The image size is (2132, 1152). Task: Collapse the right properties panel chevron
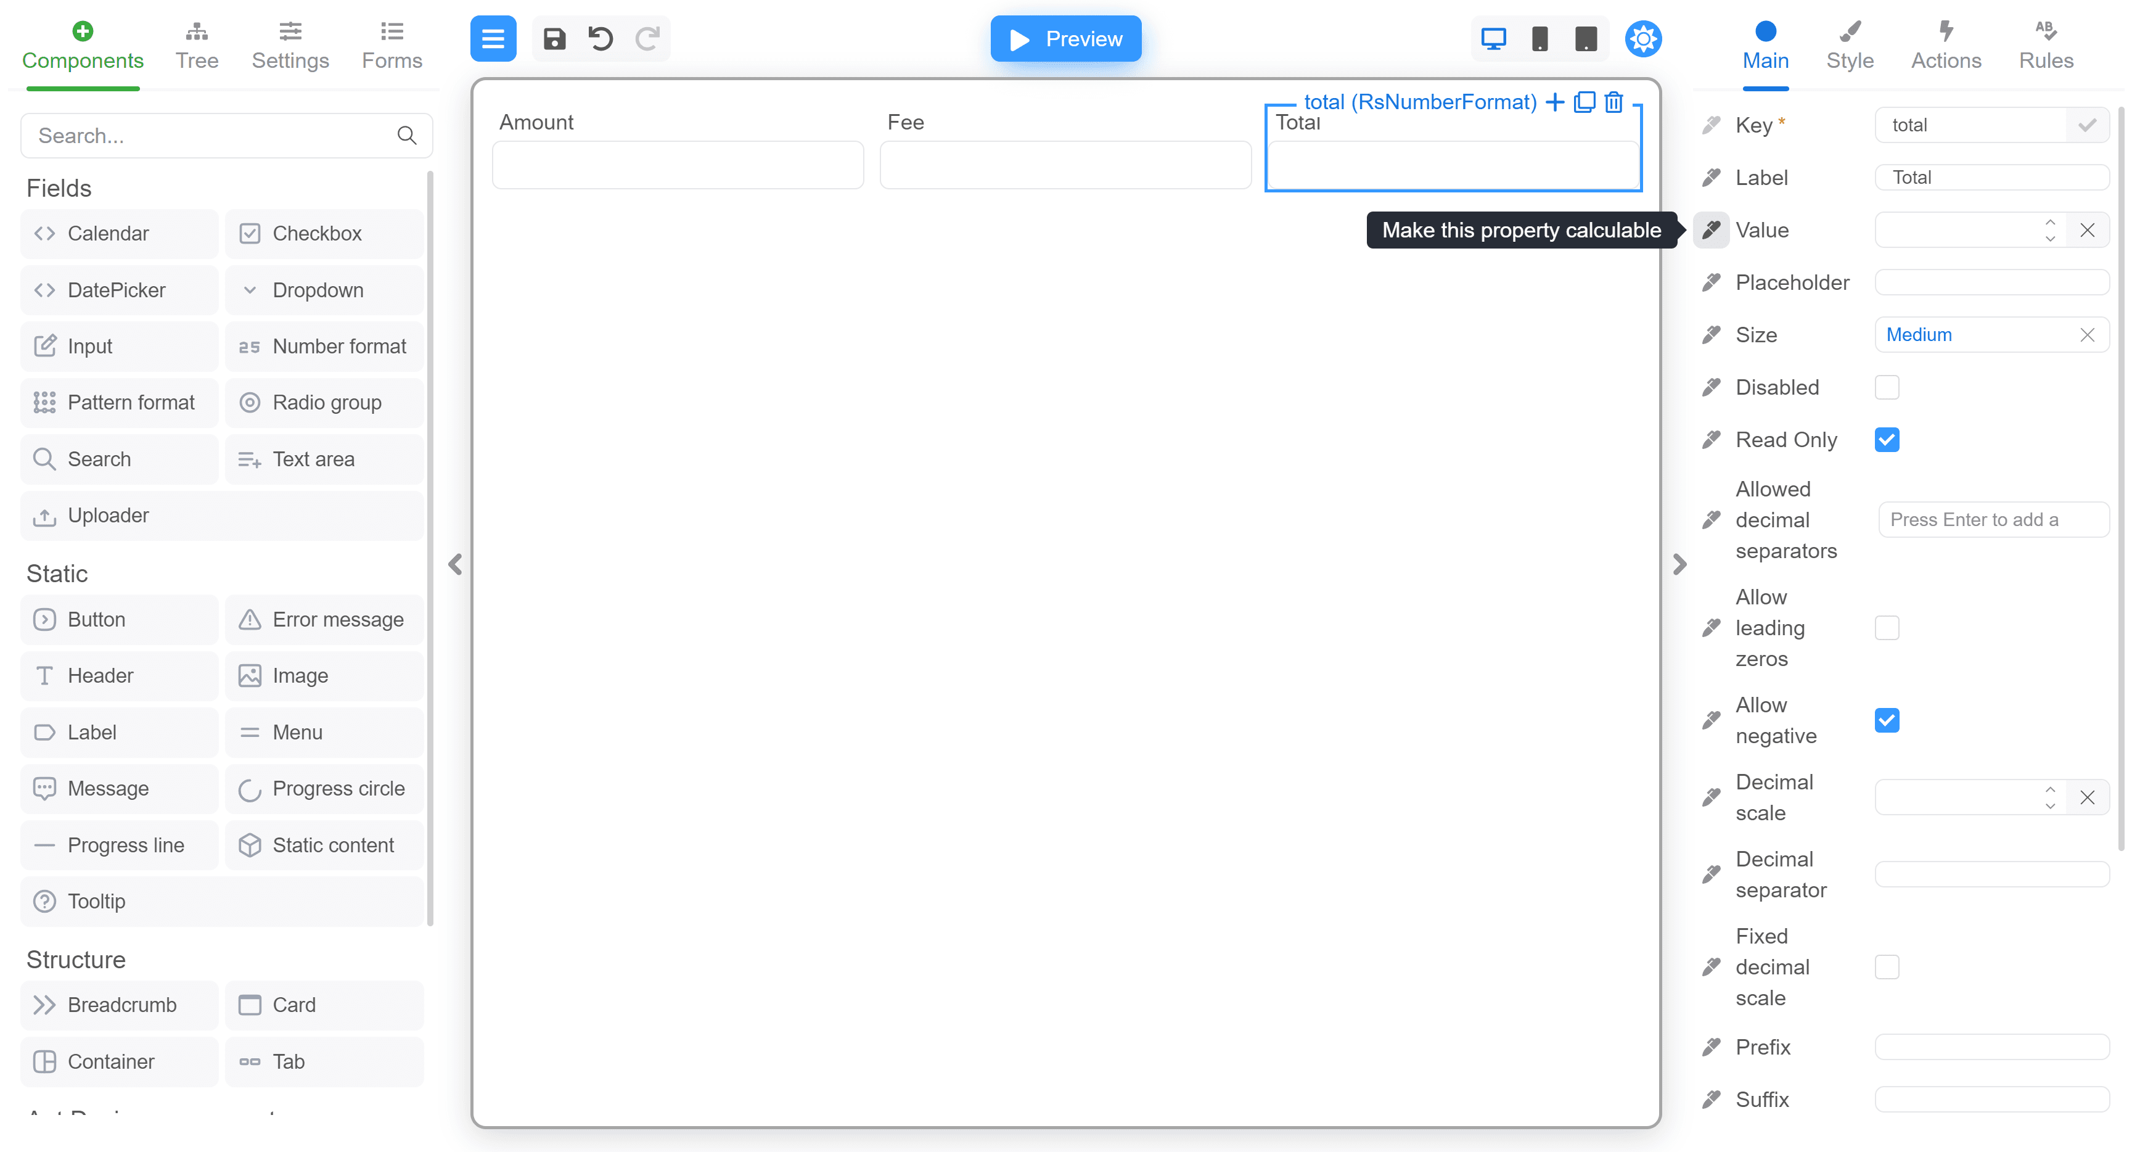1679,564
